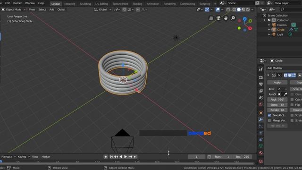Select the hand pan view icon
This screenshot has width=302, height=170.
point(226,18)
